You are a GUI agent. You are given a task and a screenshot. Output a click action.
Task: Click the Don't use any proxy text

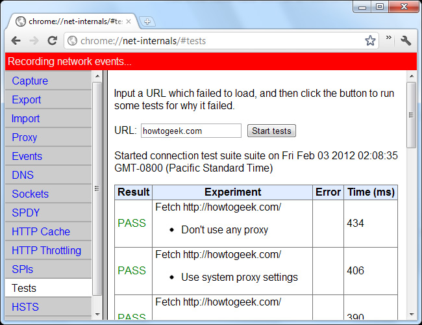click(225, 230)
